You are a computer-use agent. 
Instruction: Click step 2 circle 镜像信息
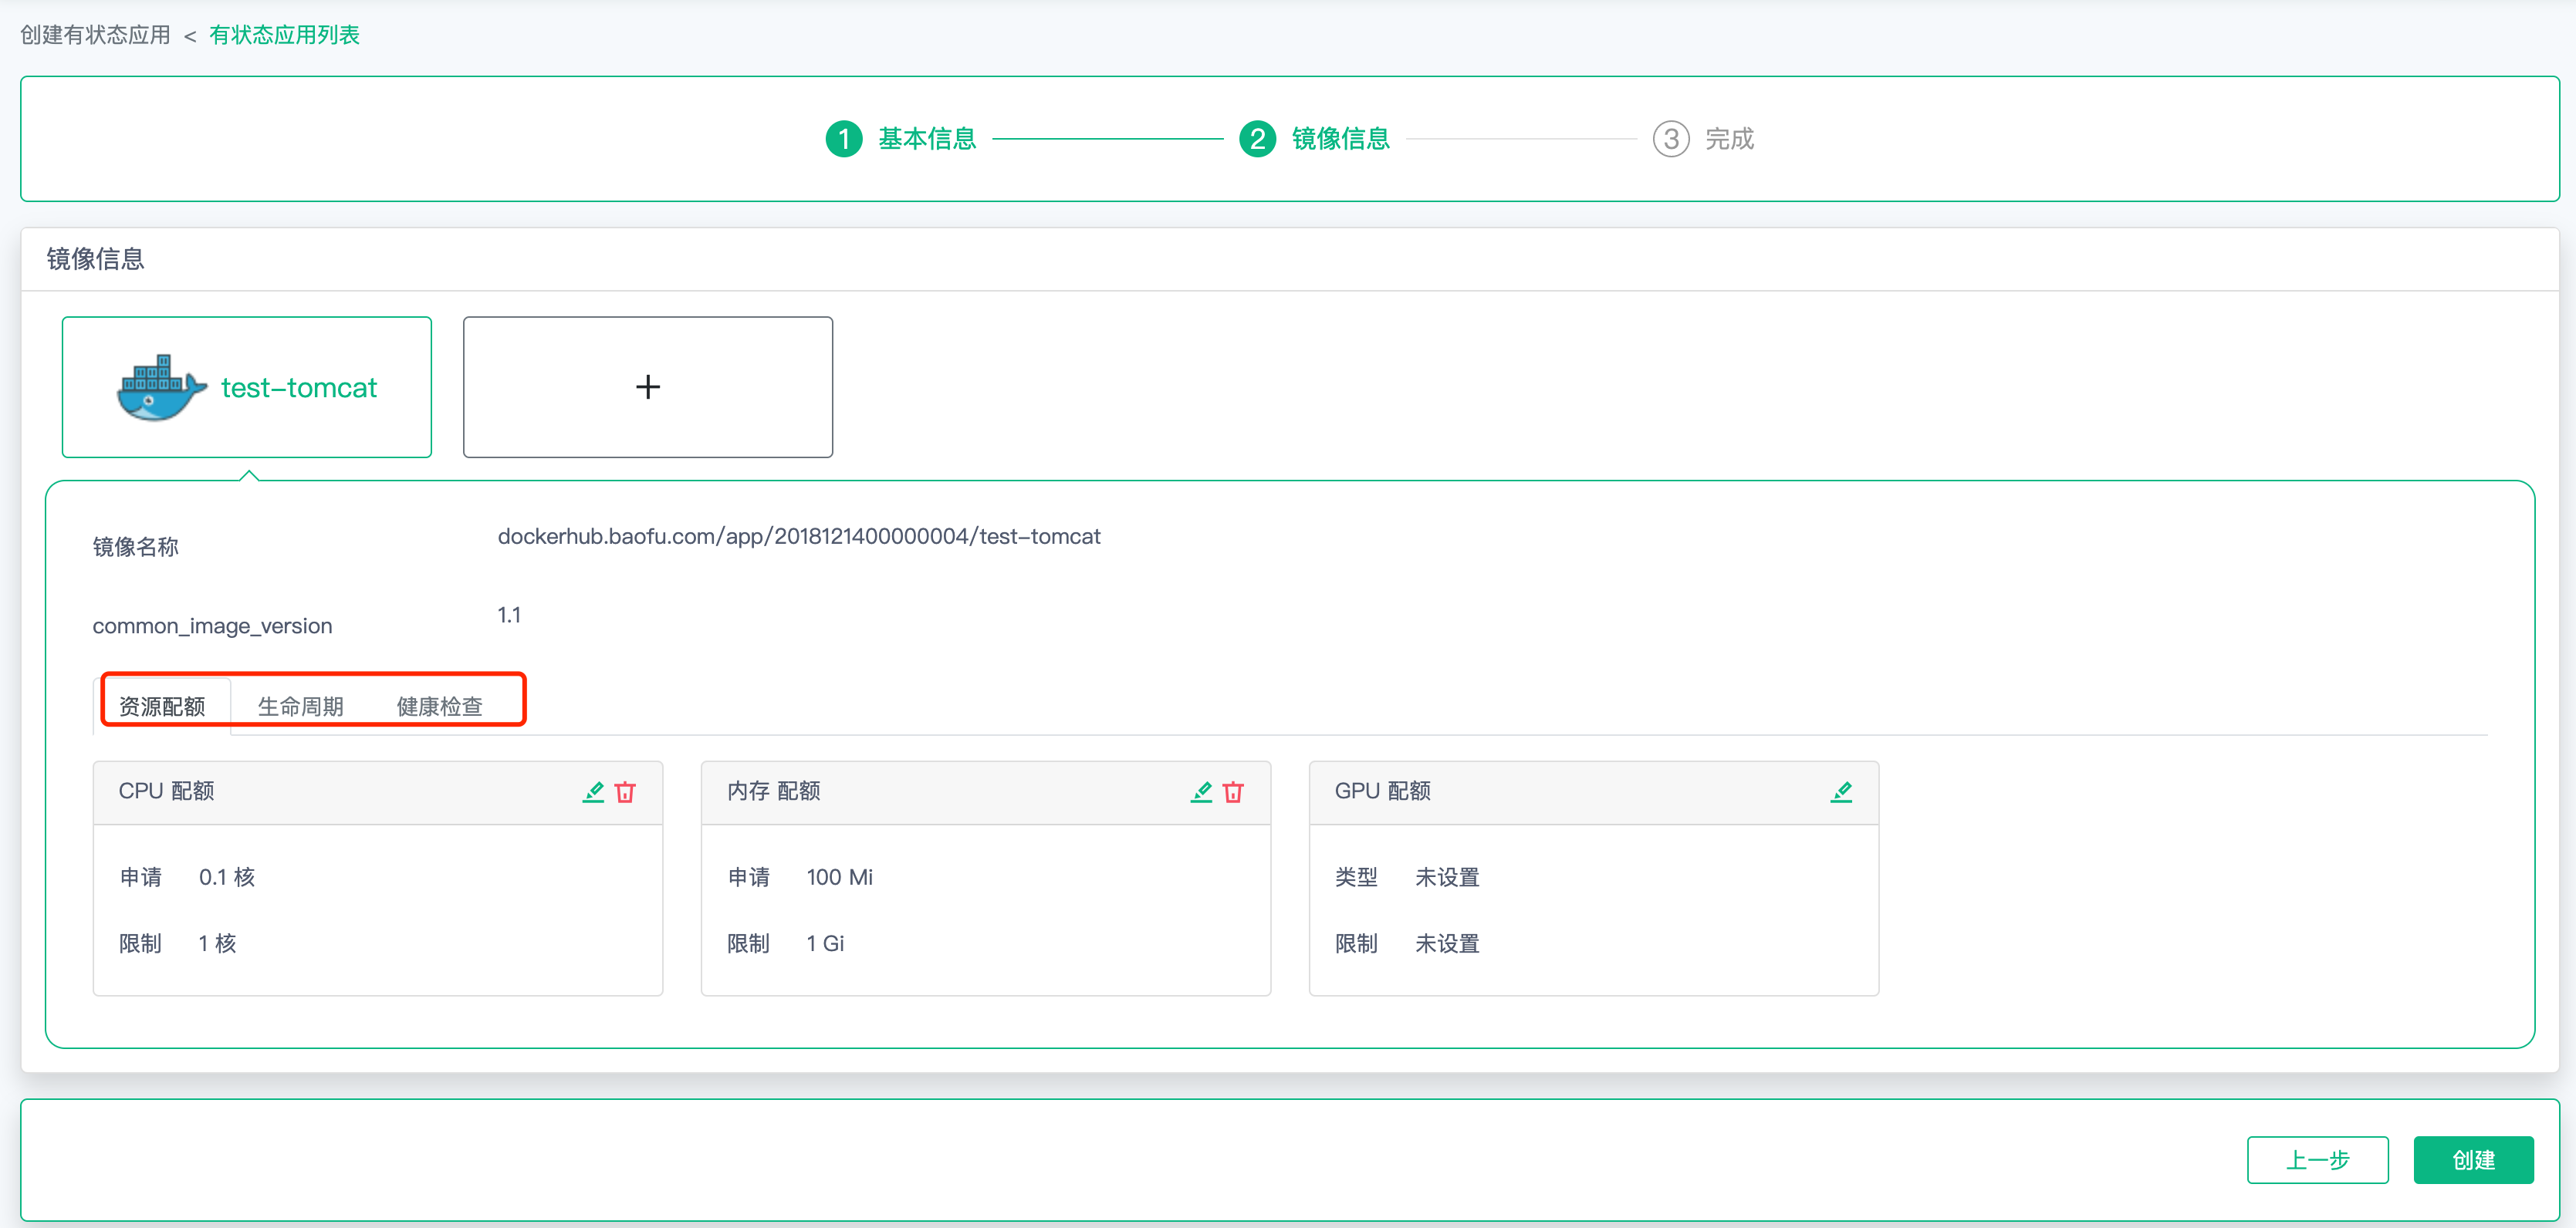point(1257,139)
